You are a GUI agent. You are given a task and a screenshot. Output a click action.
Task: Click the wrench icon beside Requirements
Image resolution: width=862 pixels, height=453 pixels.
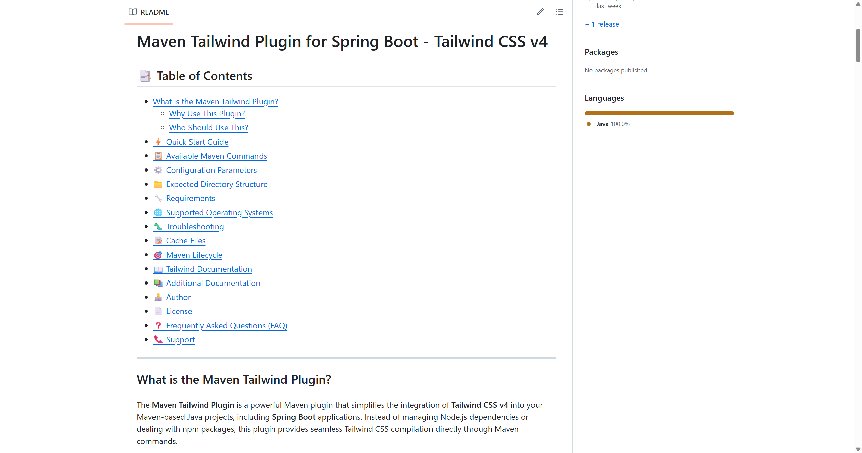pos(158,198)
